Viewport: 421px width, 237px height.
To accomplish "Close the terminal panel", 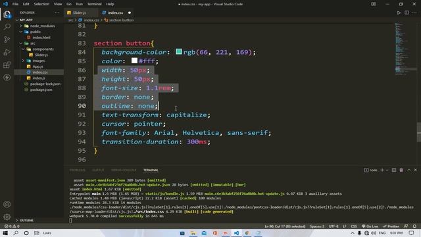I will coord(415,170).
